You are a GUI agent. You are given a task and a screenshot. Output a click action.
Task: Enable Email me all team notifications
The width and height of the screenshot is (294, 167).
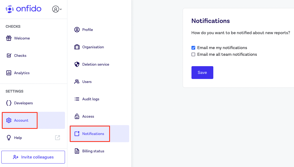(193, 54)
